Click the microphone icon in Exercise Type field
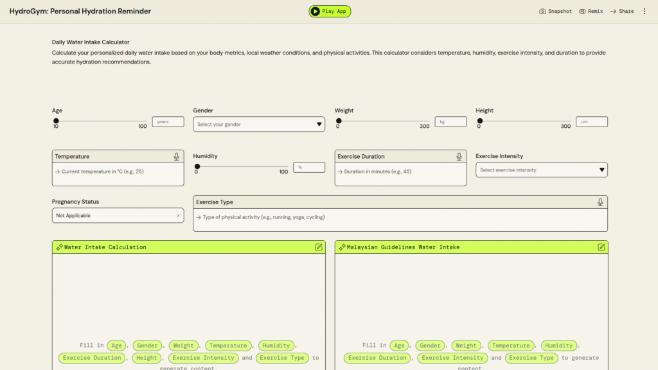 click(600, 202)
